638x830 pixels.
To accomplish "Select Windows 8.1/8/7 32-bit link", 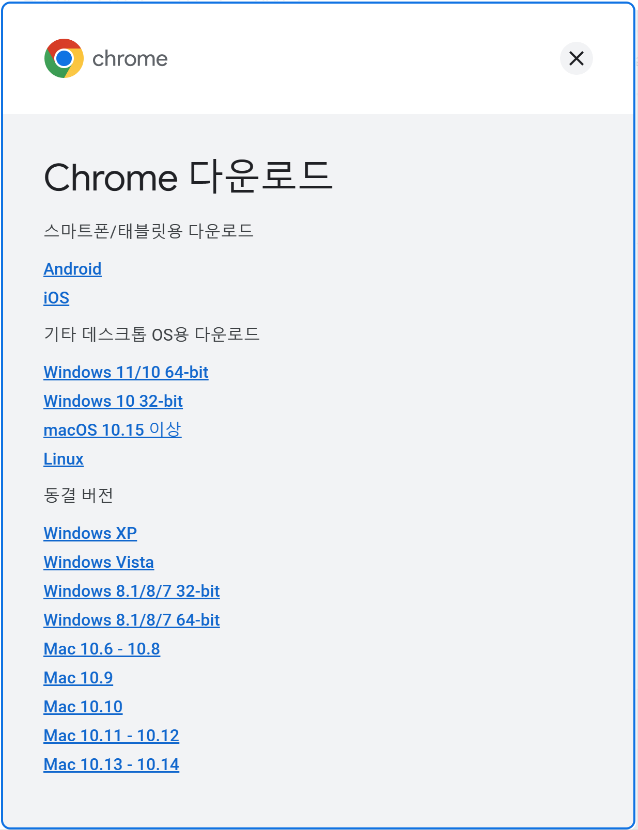I will 132,591.
